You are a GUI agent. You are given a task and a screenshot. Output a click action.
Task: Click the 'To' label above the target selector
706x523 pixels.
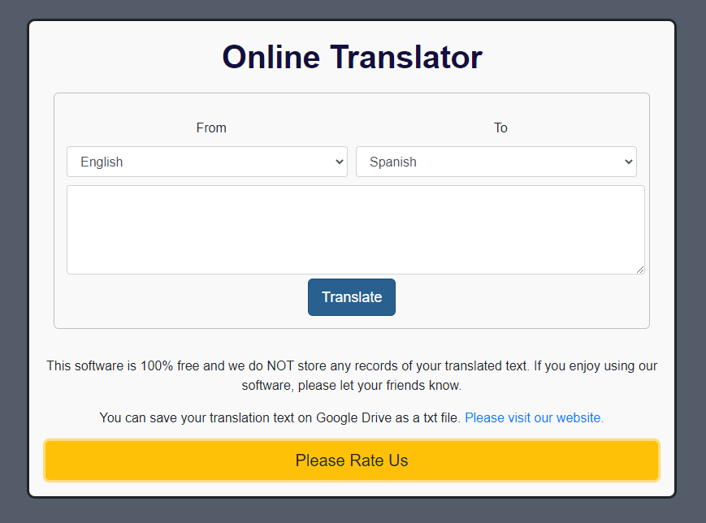500,128
